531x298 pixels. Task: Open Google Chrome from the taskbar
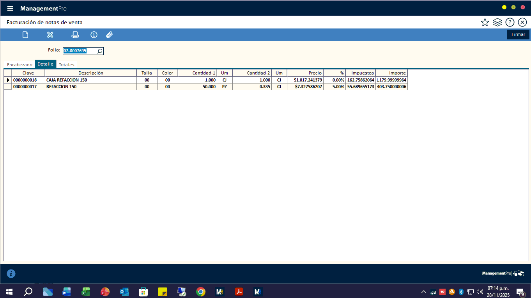click(201, 291)
